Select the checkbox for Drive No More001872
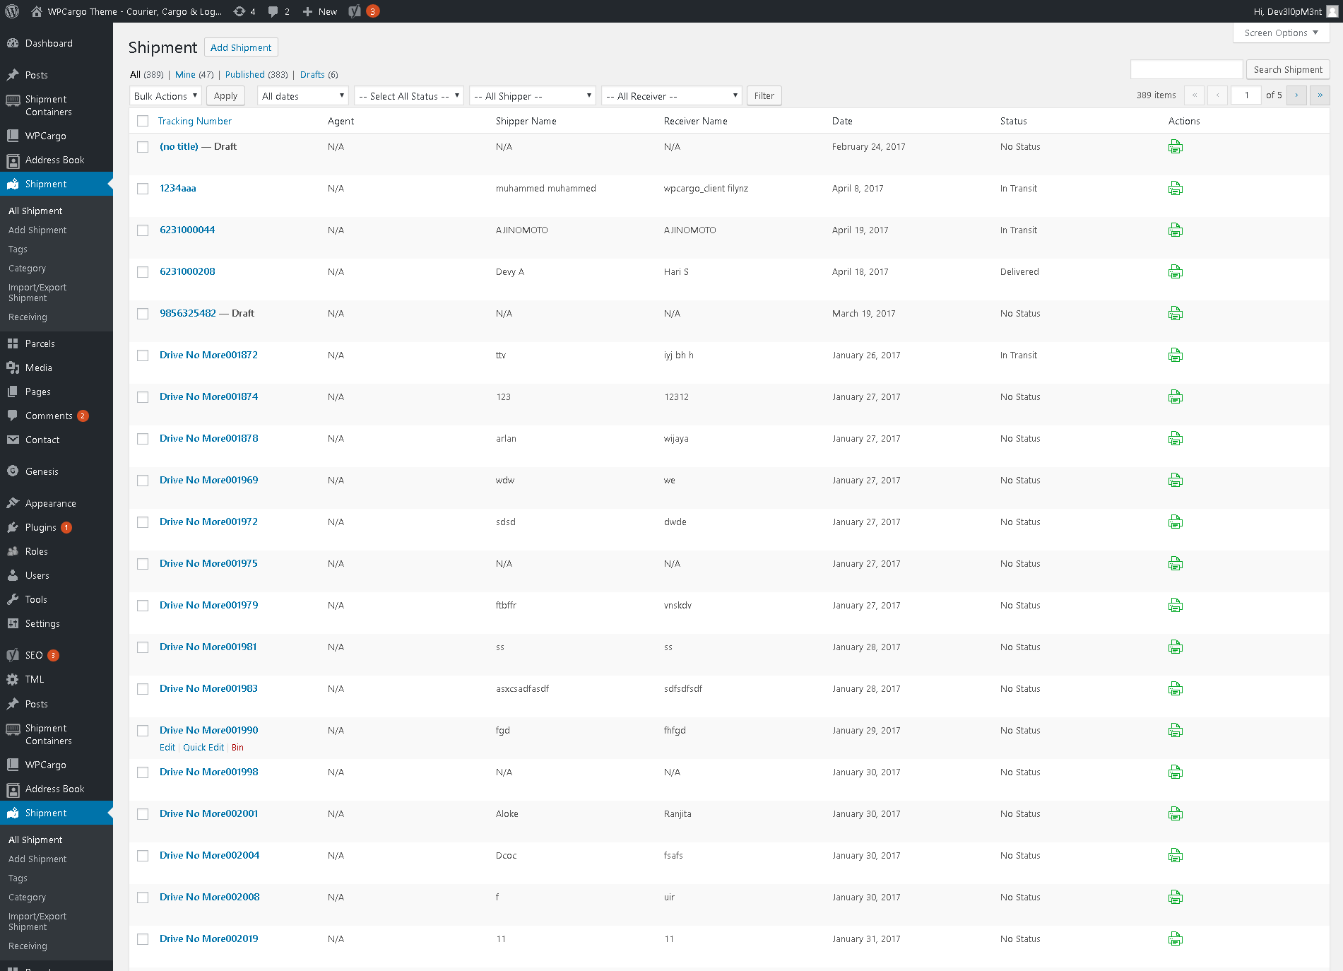 [143, 355]
